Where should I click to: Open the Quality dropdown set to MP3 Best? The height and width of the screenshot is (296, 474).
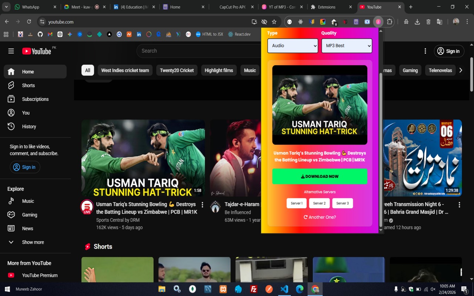coord(347,46)
